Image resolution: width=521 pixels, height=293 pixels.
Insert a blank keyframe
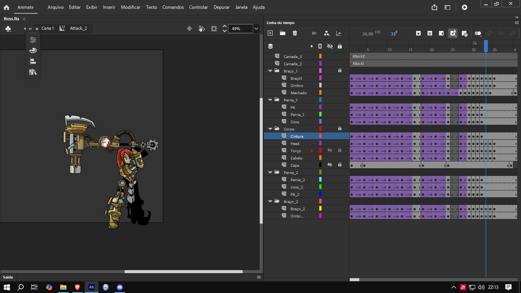click(430, 33)
